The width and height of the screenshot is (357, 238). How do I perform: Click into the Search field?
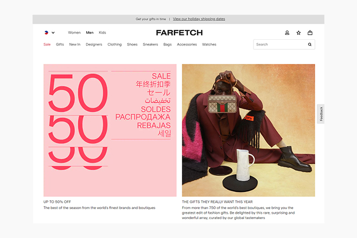[284, 45]
